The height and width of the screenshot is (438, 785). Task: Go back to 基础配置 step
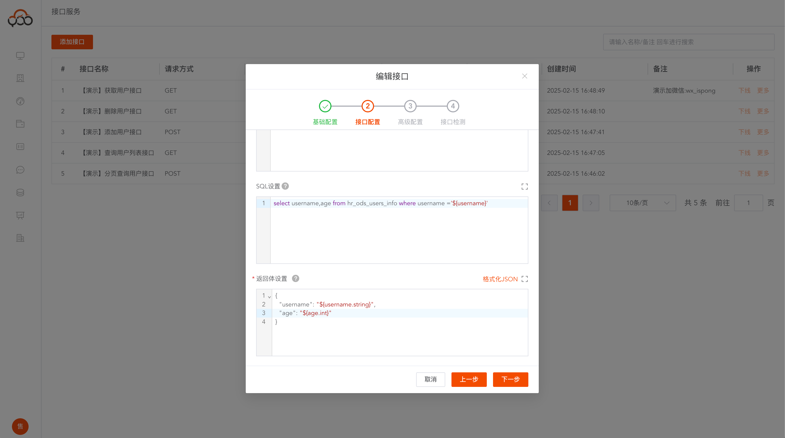[x=325, y=106]
